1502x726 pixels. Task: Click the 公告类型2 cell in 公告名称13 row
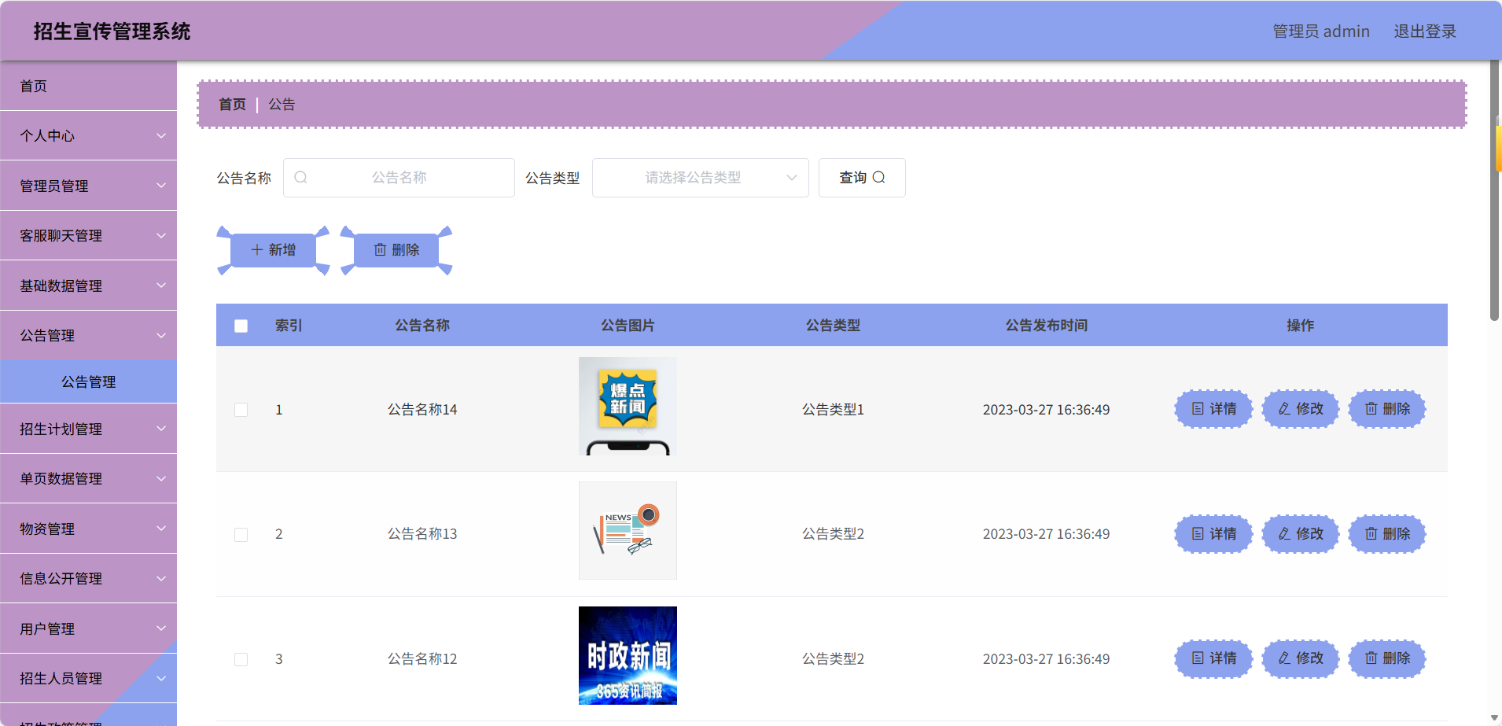point(833,534)
